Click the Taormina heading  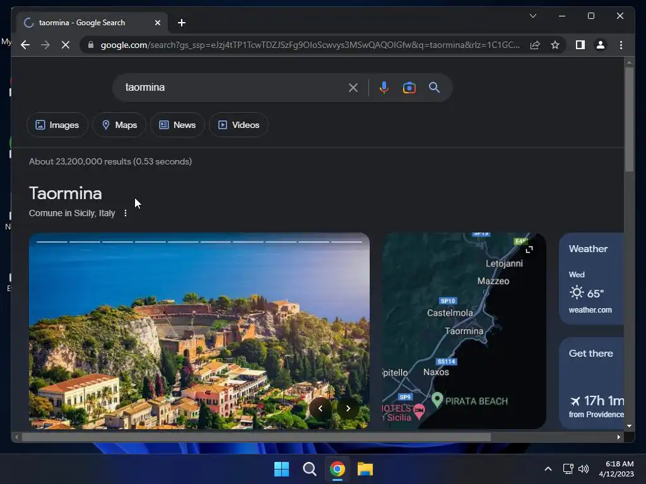[66, 193]
